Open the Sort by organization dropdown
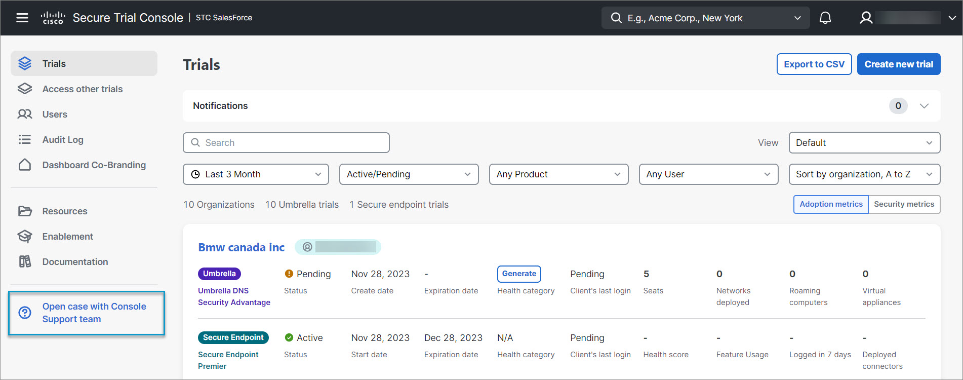This screenshot has width=963, height=380. [864, 174]
